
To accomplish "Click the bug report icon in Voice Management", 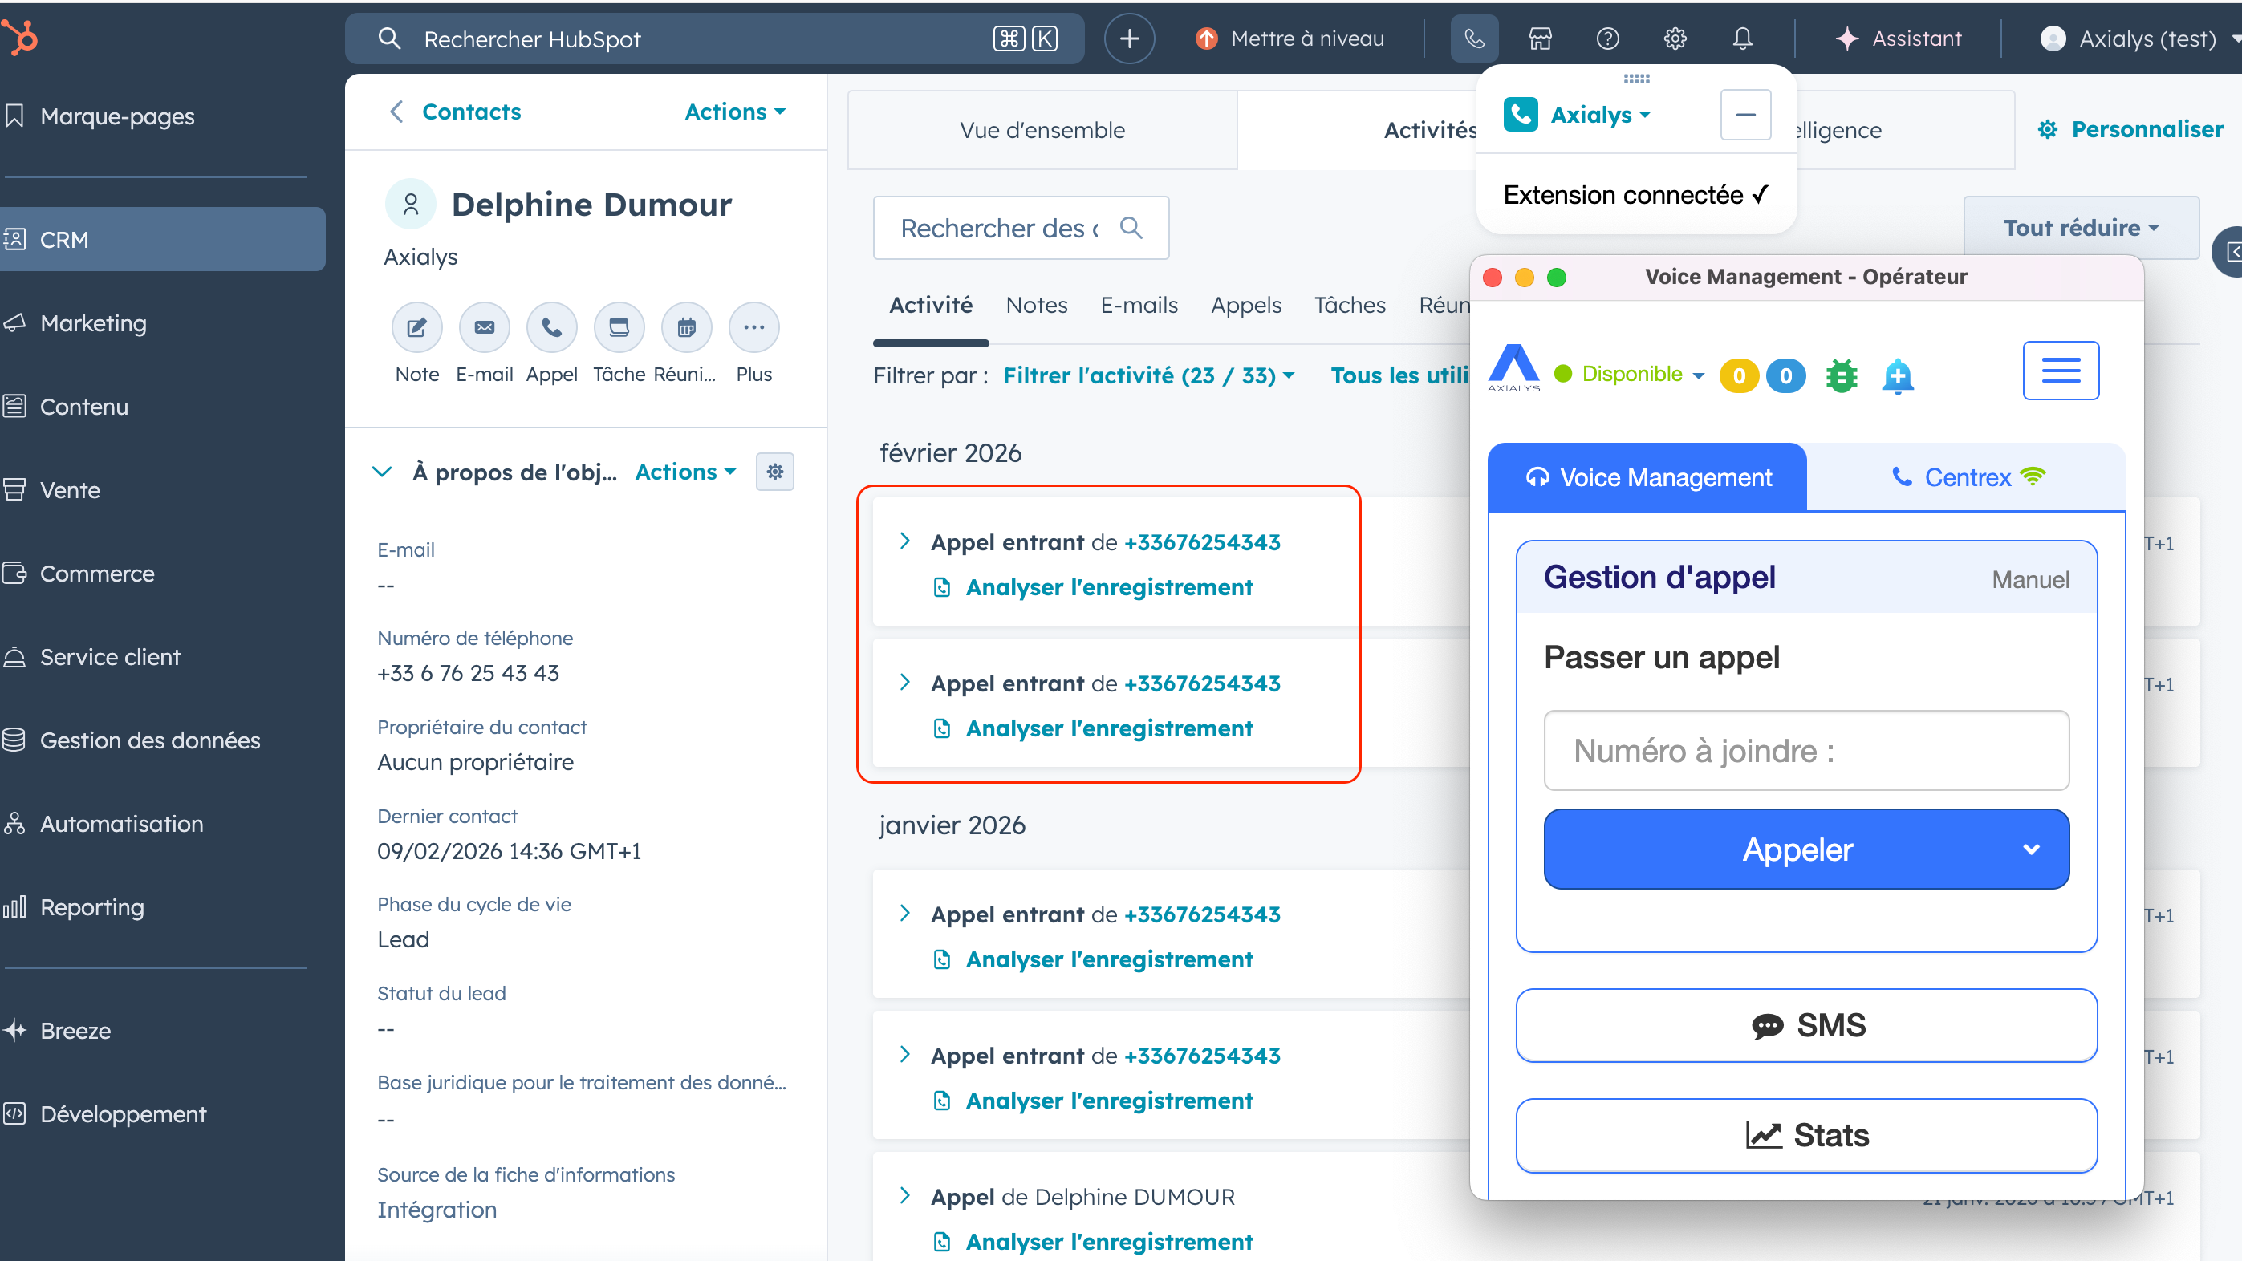I will [x=1842, y=375].
